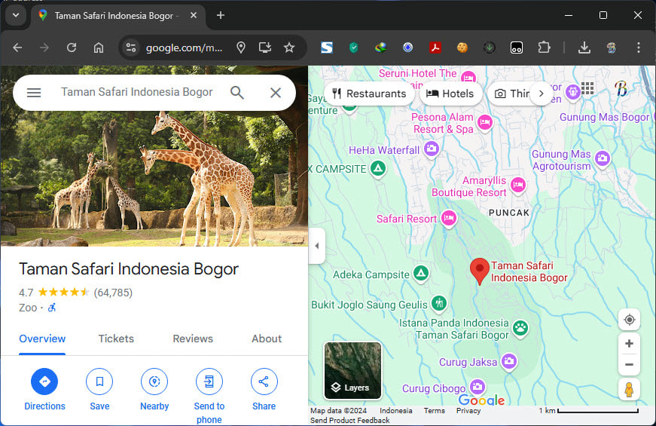Click the install app icon in address bar

point(265,48)
